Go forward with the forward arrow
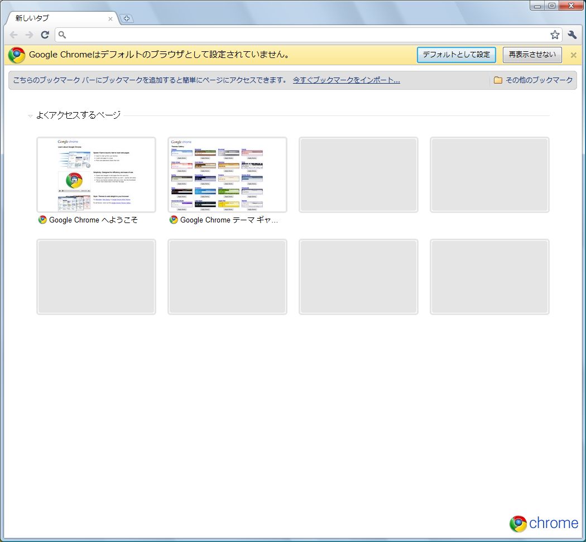Viewport: 586px width, 542px height. point(29,35)
